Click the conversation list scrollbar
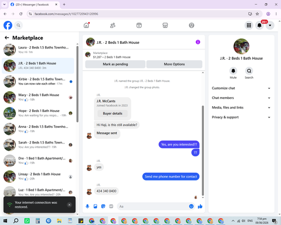The height and width of the screenshot is (225, 281). (78, 84)
